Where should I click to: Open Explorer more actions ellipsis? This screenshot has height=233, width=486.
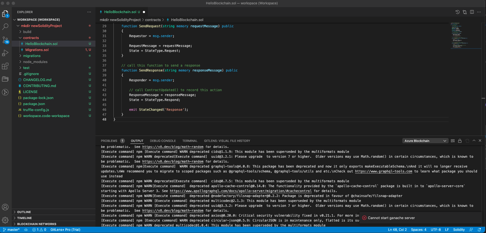click(x=89, y=12)
